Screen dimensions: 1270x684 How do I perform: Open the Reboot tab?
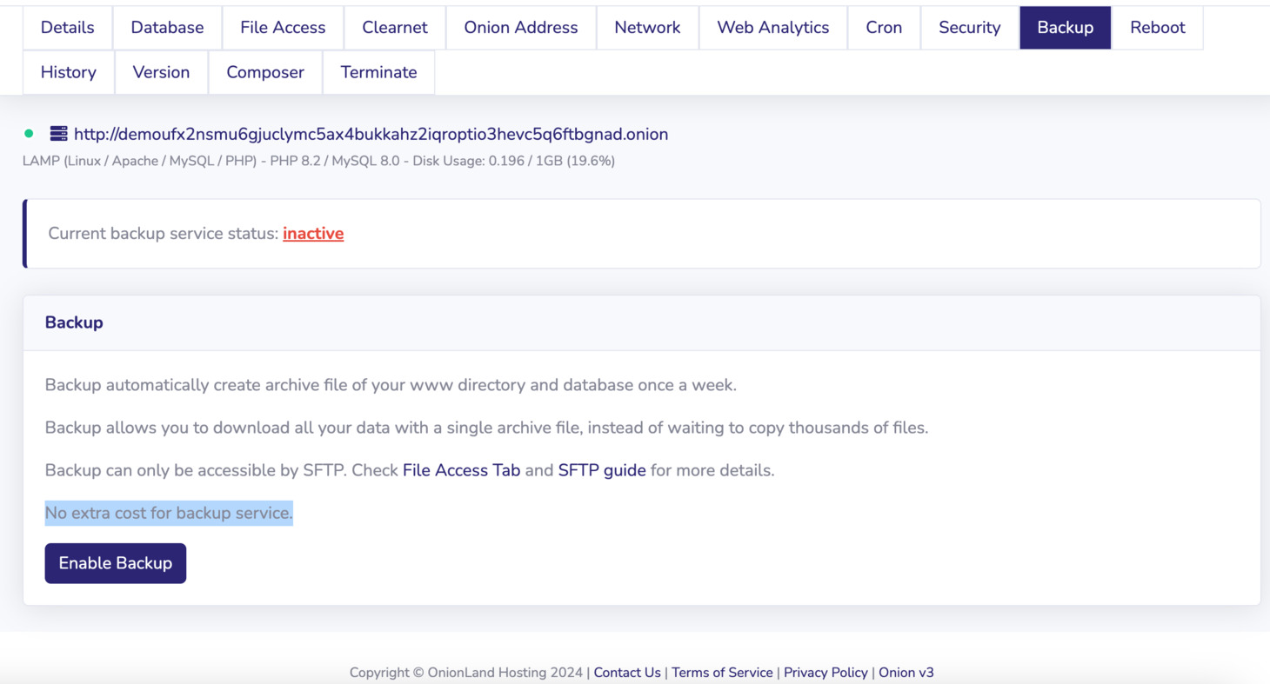[1158, 28]
